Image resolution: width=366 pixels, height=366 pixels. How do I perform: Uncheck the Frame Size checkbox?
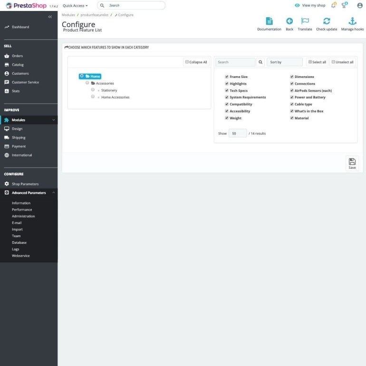226,77
